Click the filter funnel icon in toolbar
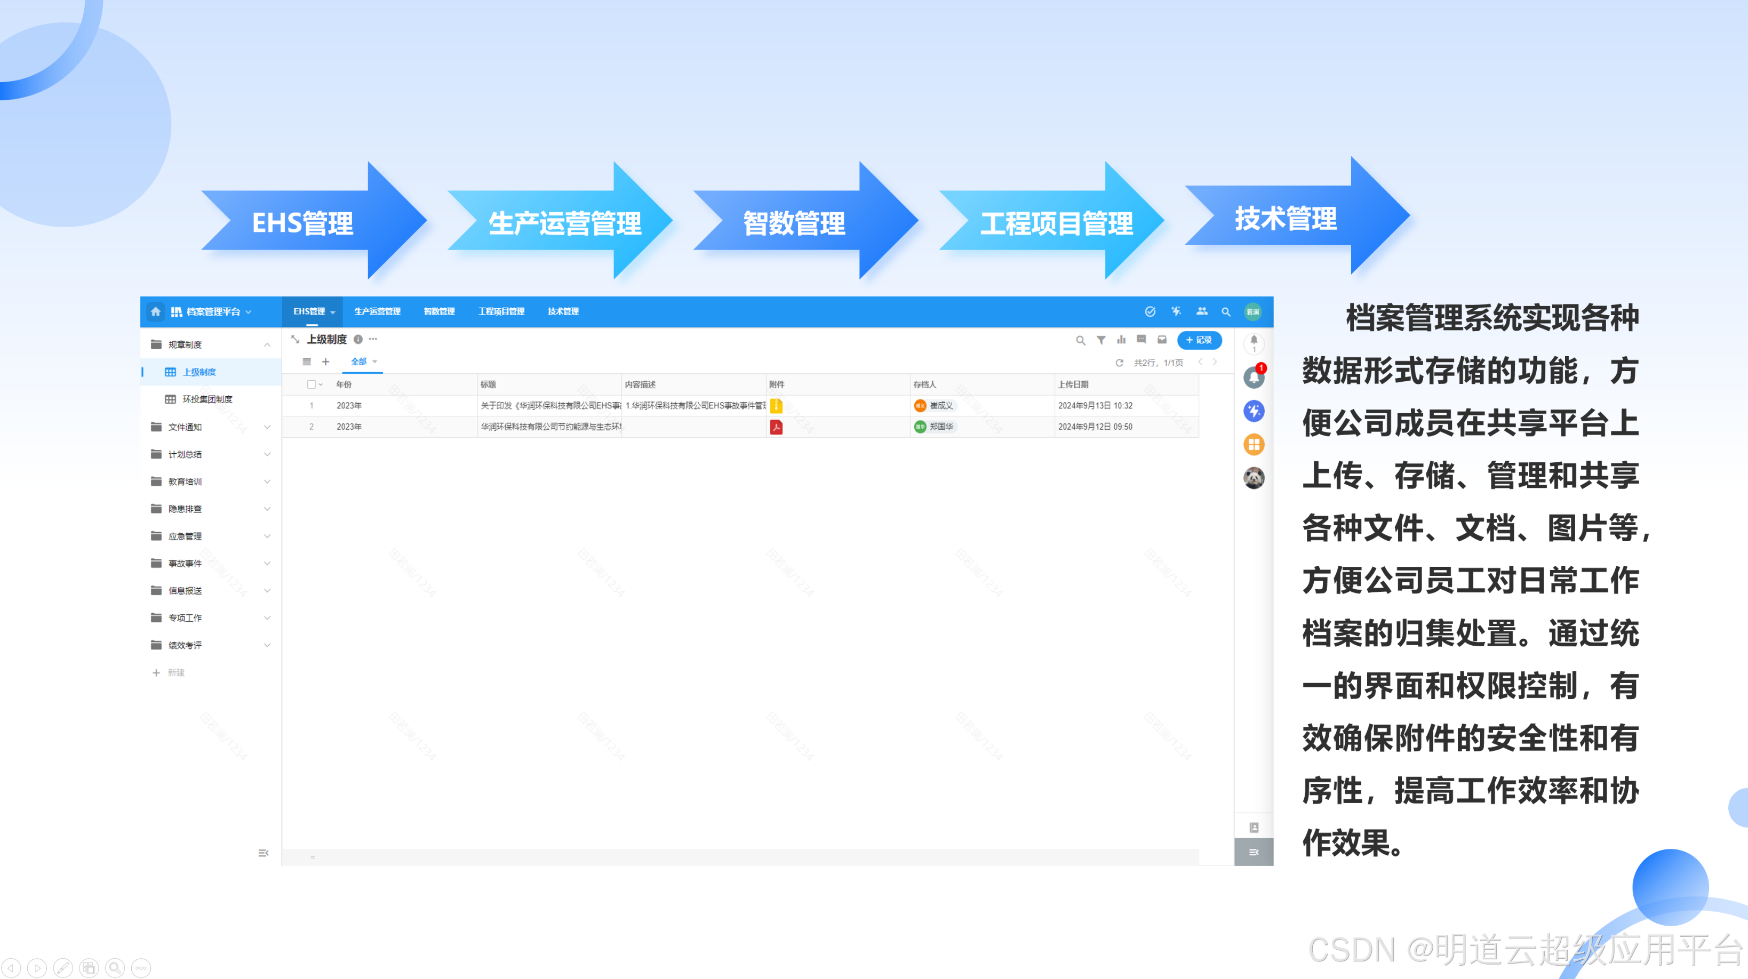The width and height of the screenshot is (1748, 979). coord(1100,340)
